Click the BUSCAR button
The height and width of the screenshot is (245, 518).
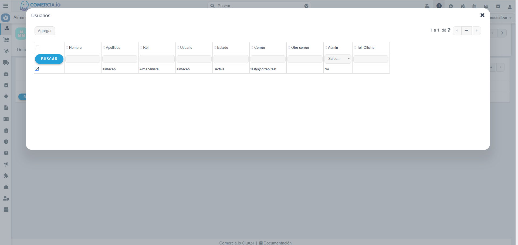click(49, 59)
